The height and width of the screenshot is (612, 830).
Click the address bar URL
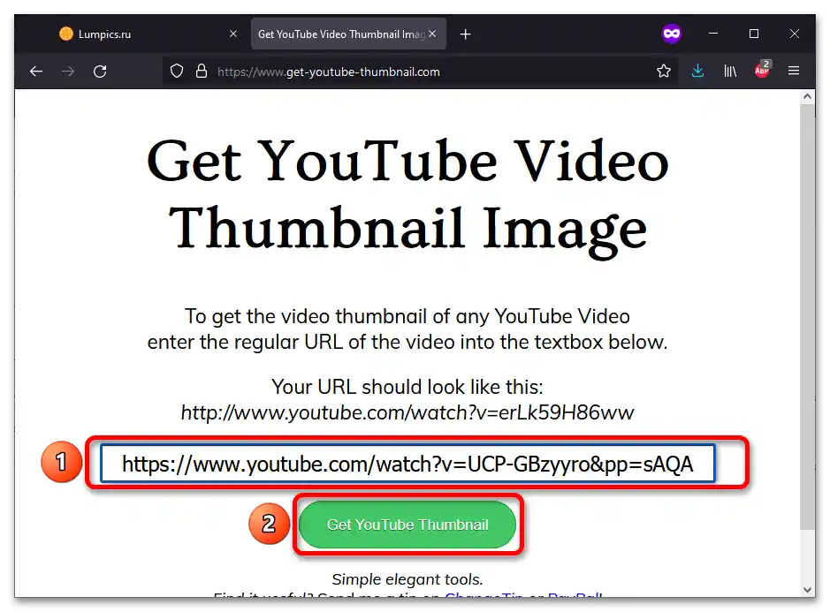[328, 72]
